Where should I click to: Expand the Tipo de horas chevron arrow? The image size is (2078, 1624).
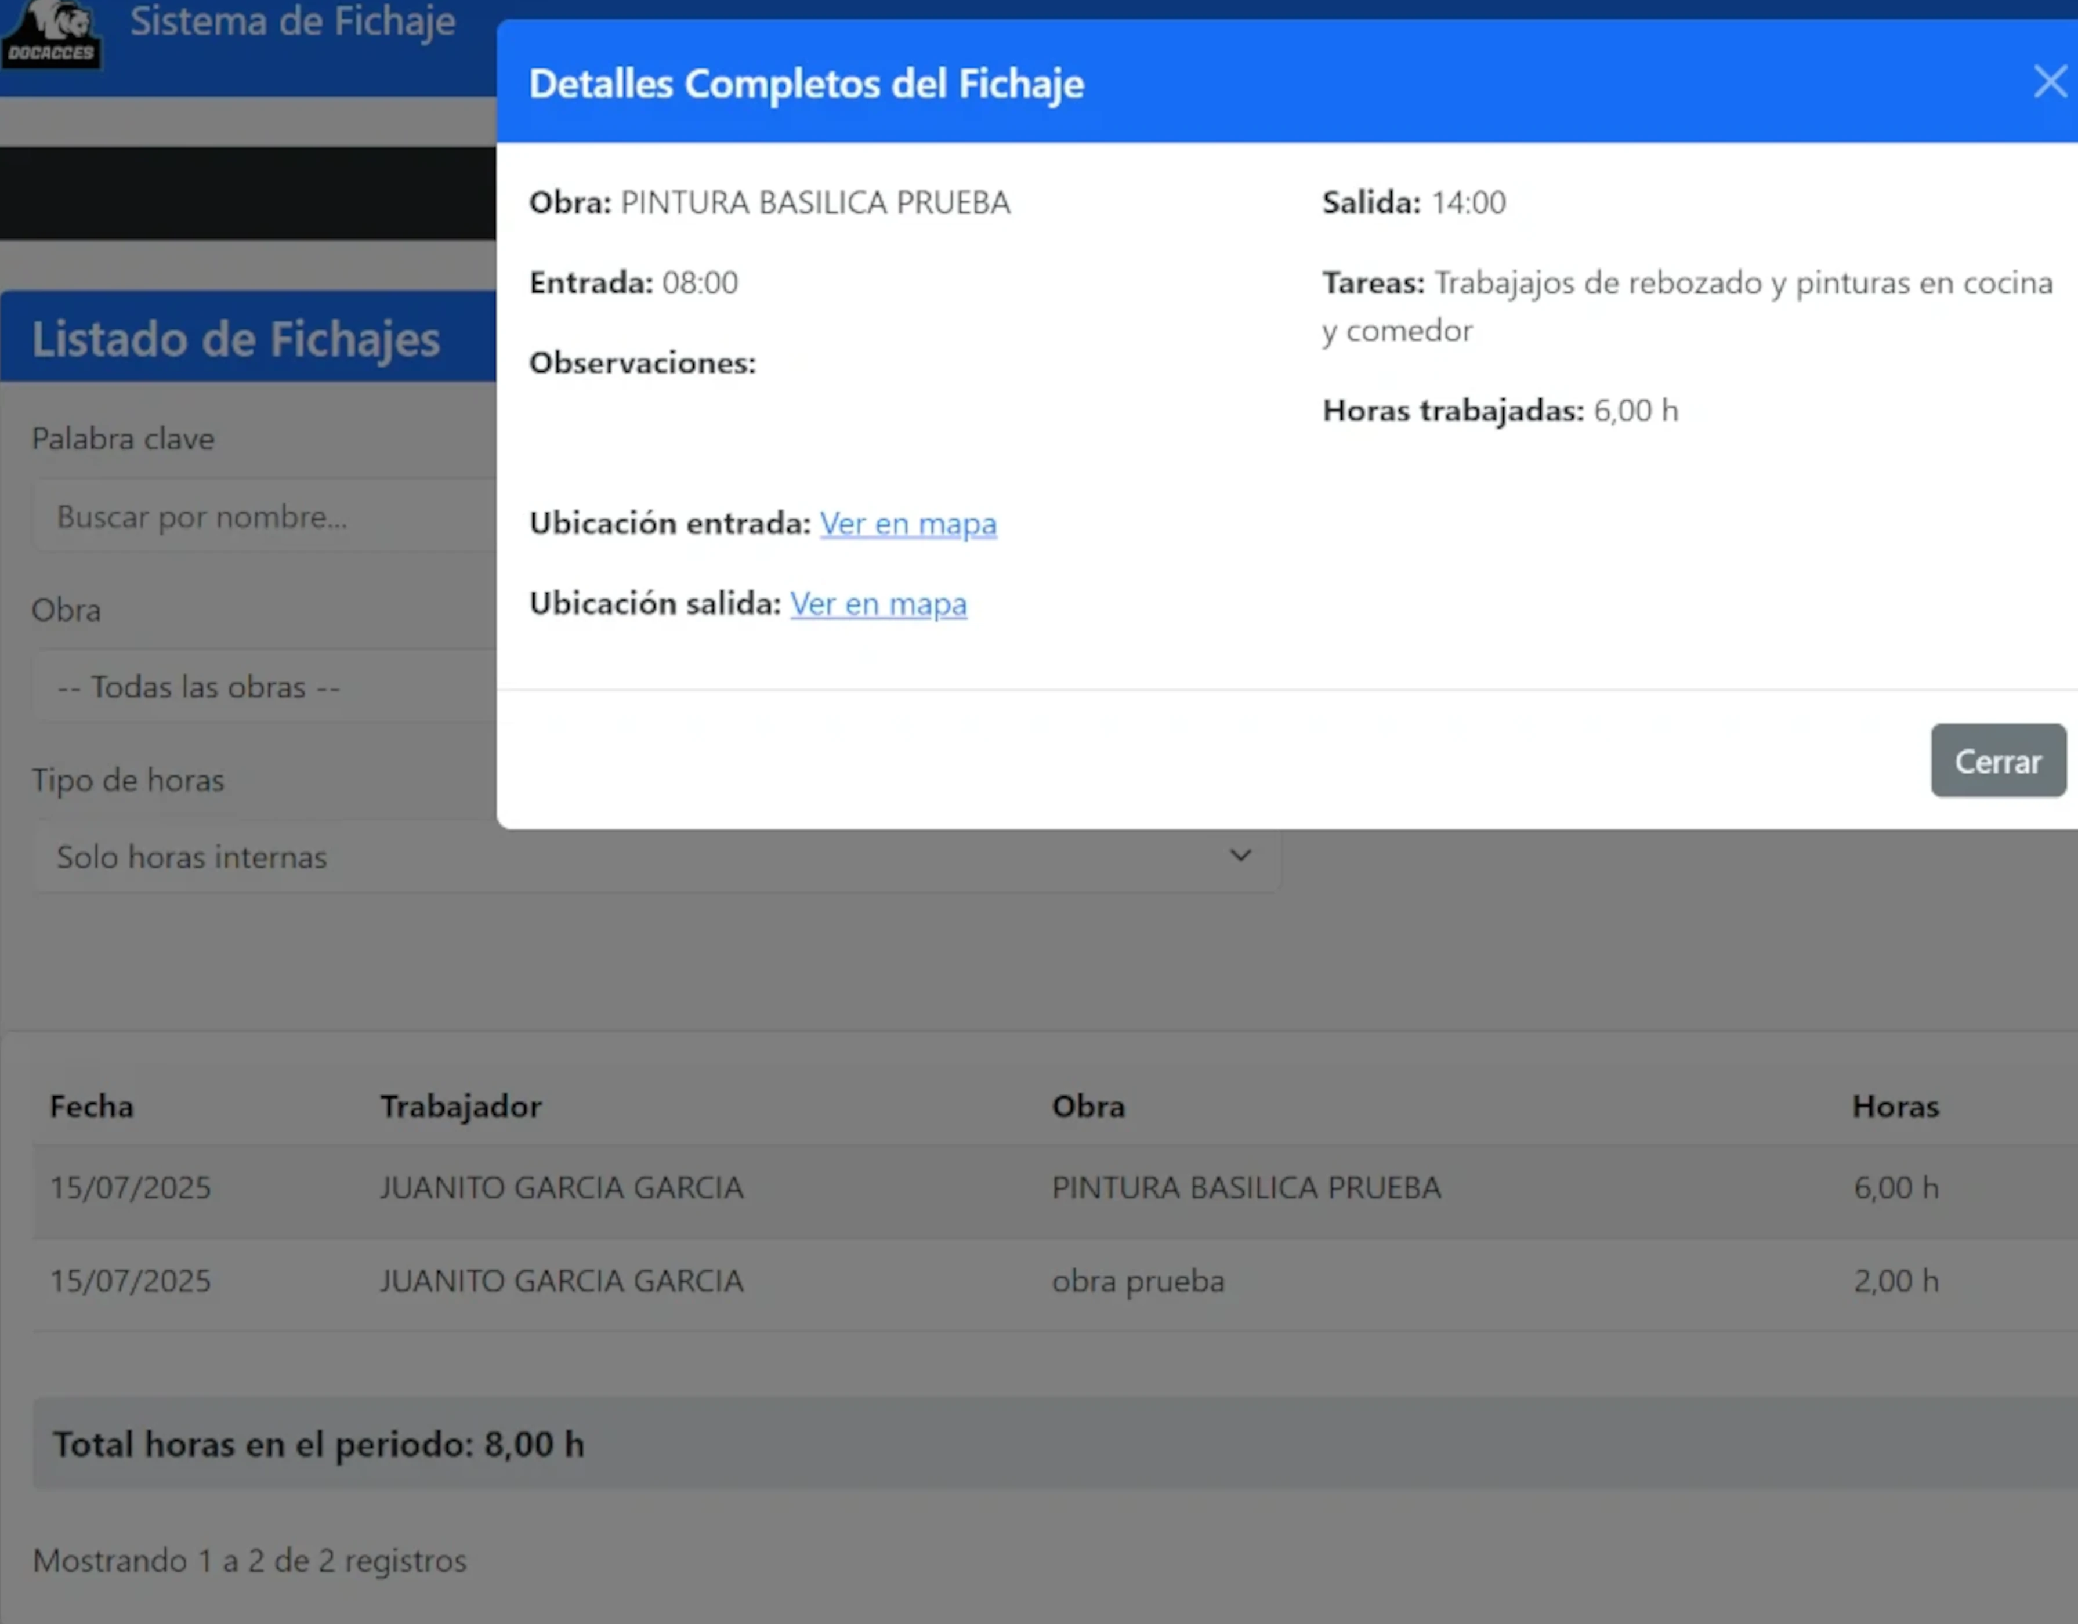1240,856
